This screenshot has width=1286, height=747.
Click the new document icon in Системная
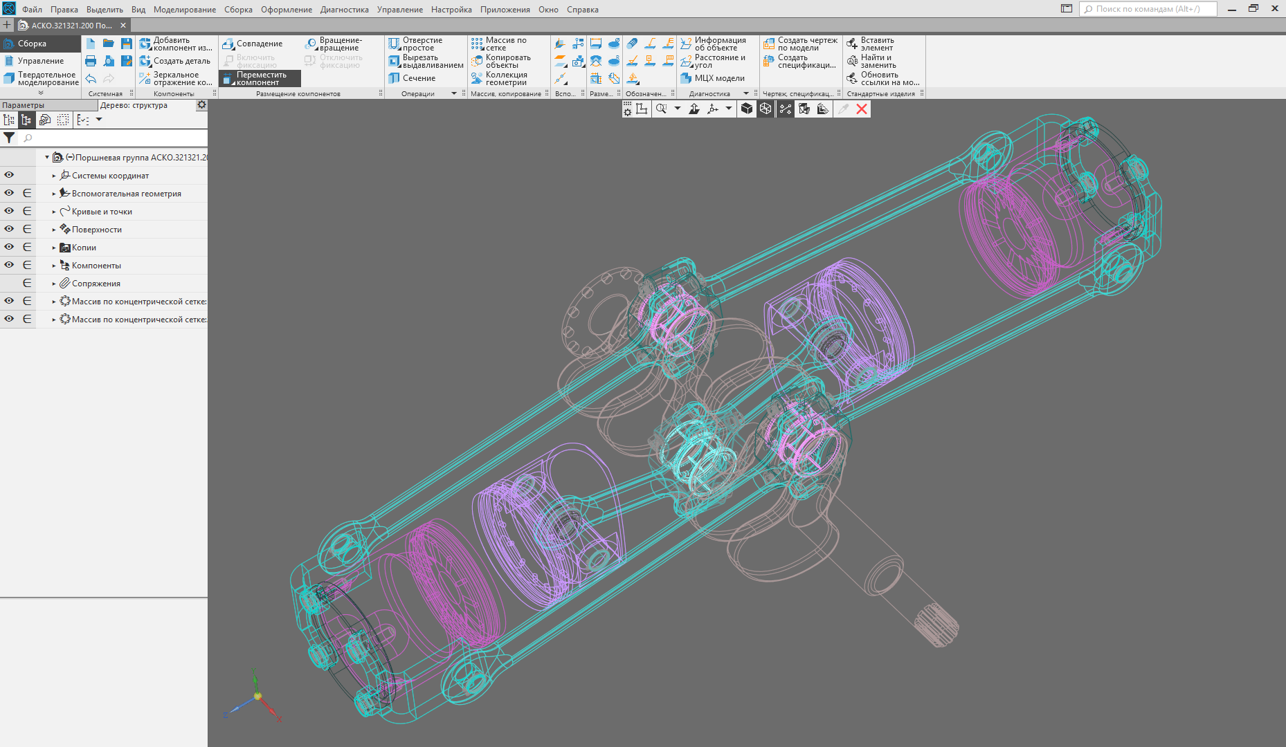(x=91, y=44)
